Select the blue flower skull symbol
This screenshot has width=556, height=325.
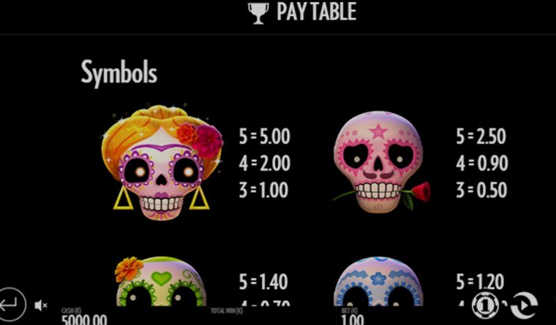(x=378, y=281)
